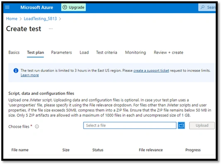Image resolution: width=222 pixels, height=165 pixels.
Task: Go to Home breadcrumb
Action: pyautogui.click(x=12, y=19)
